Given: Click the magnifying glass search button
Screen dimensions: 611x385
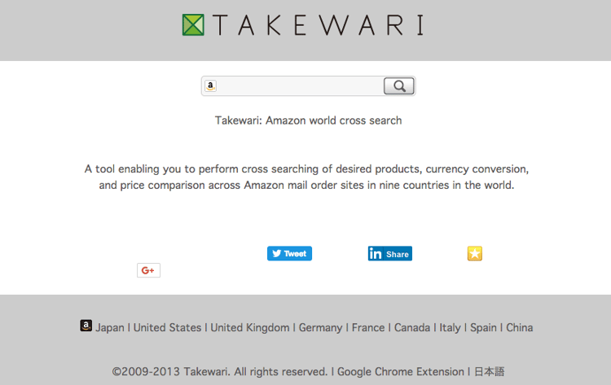Looking at the screenshot, I should 398,86.
